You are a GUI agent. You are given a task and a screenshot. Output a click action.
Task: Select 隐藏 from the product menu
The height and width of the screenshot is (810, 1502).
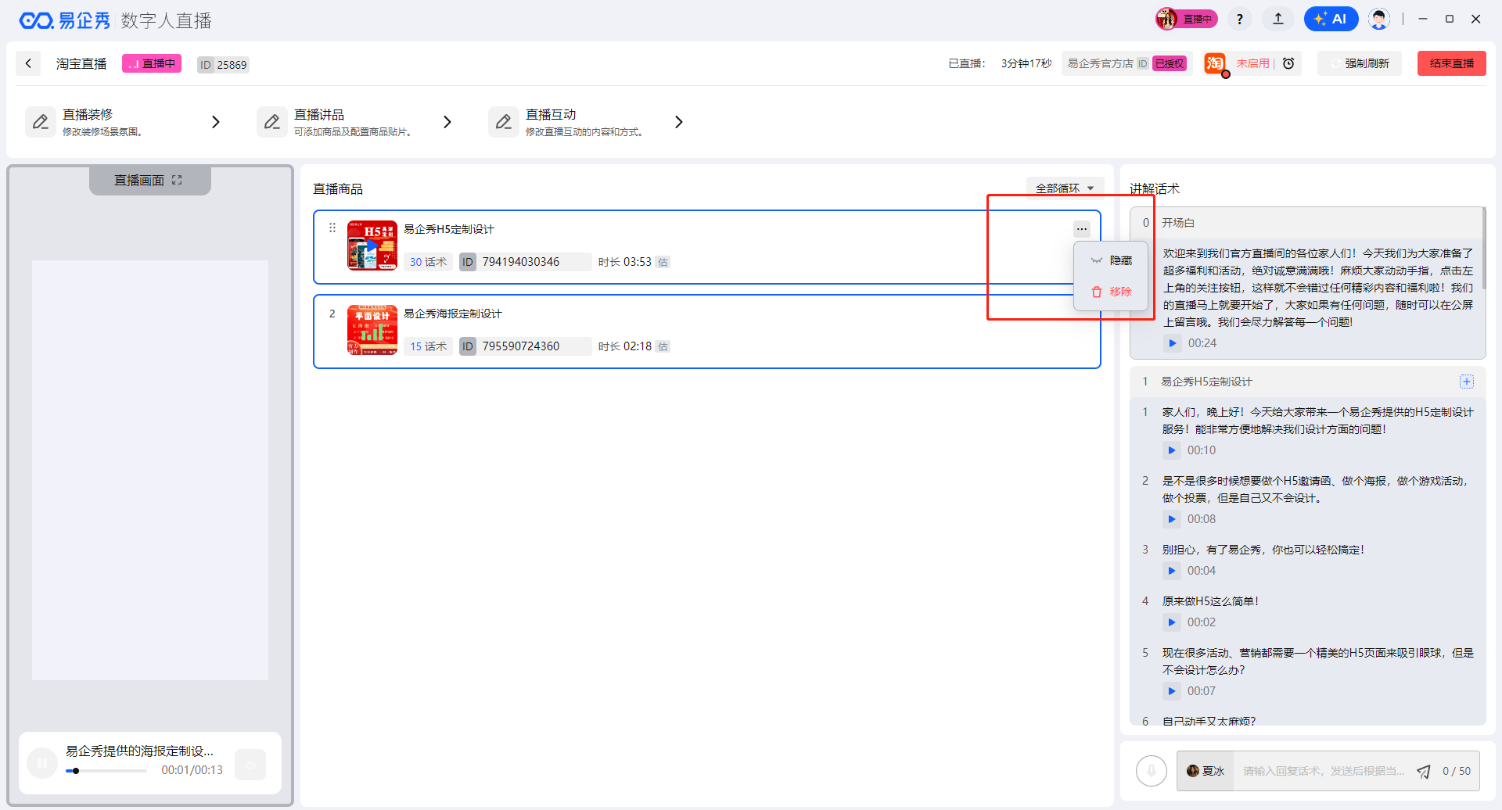point(1111,260)
